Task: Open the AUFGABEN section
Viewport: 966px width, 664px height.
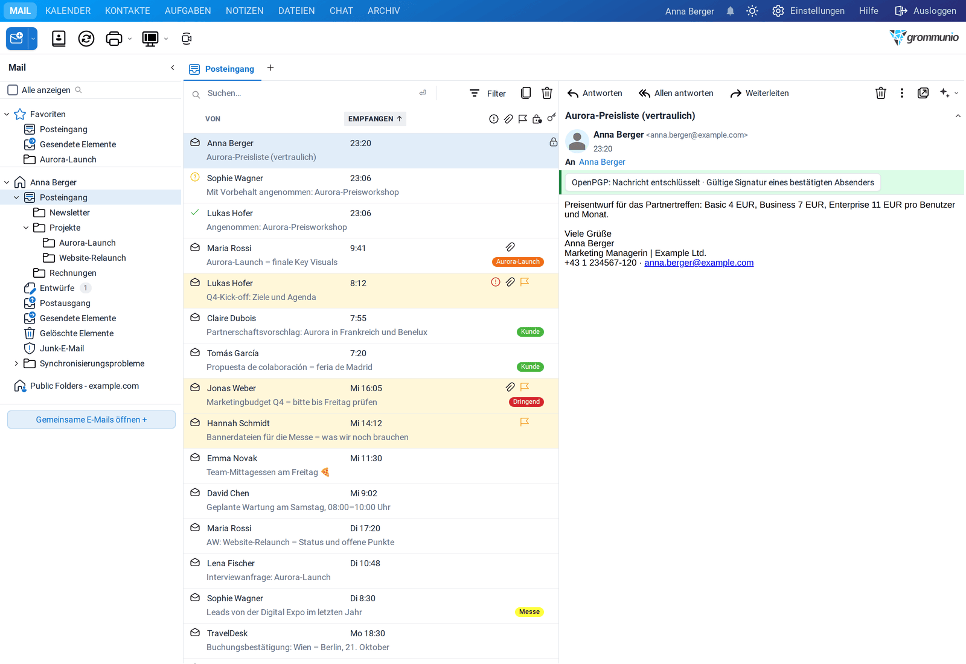Action: (x=188, y=11)
